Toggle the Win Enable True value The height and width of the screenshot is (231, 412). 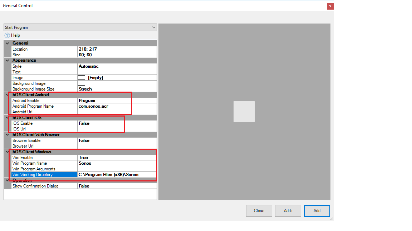[x=117, y=158]
